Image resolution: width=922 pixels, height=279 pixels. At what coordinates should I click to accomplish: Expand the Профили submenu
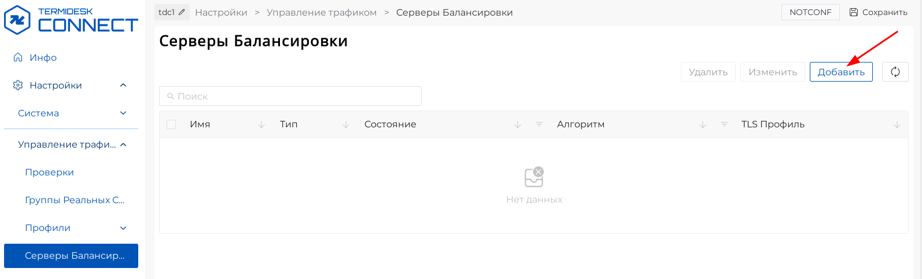[123, 228]
